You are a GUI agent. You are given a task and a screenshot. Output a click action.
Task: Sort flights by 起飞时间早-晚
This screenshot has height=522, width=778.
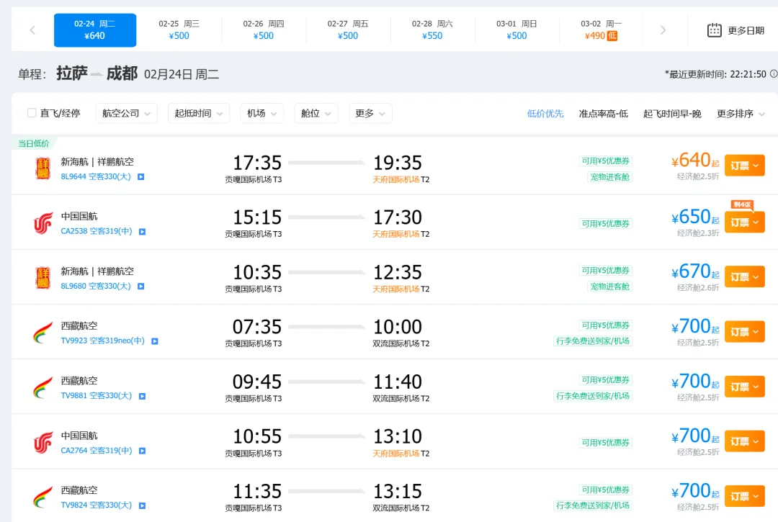672,114
